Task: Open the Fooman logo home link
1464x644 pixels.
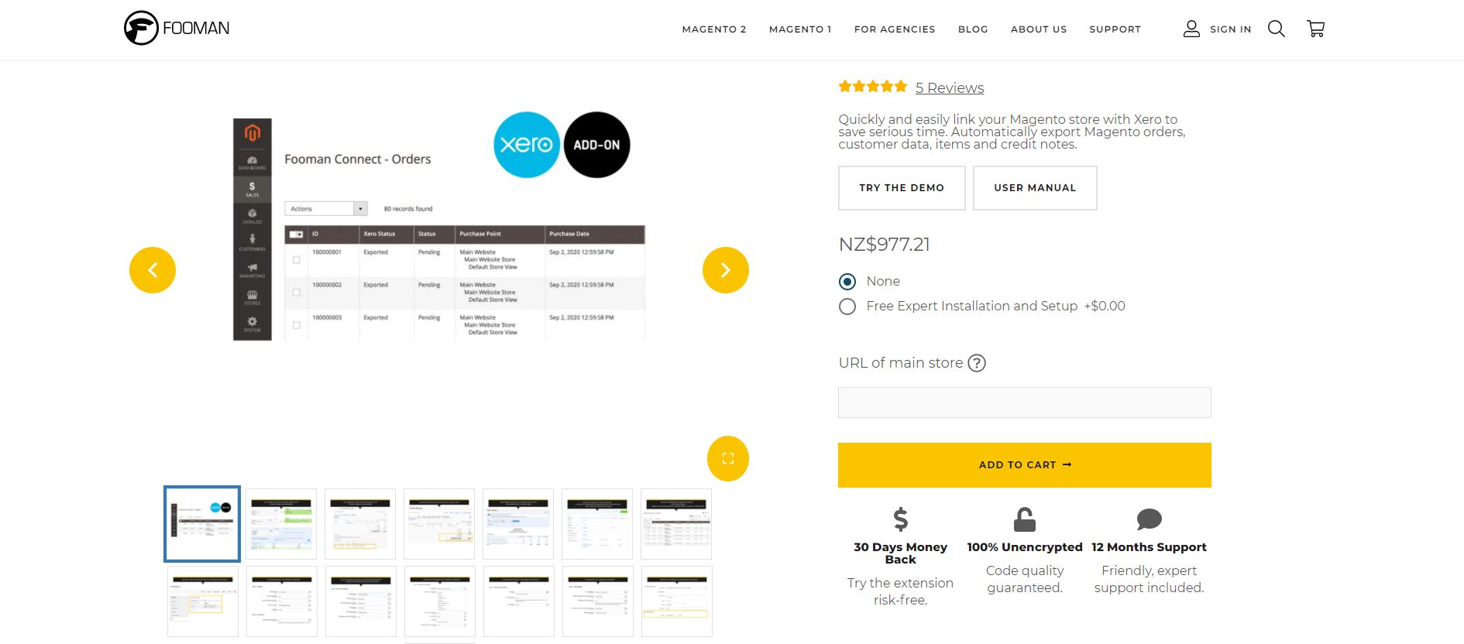Action: pos(177,29)
